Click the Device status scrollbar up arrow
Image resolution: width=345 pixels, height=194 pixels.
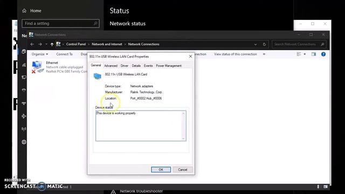(183, 114)
